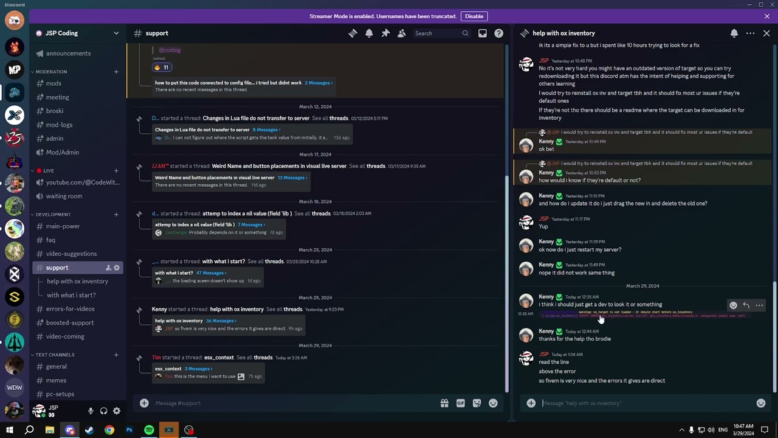Create channel in TEXT CHANNELS category
The width and height of the screenshot is (778, 438).
(x=116, y=355)
